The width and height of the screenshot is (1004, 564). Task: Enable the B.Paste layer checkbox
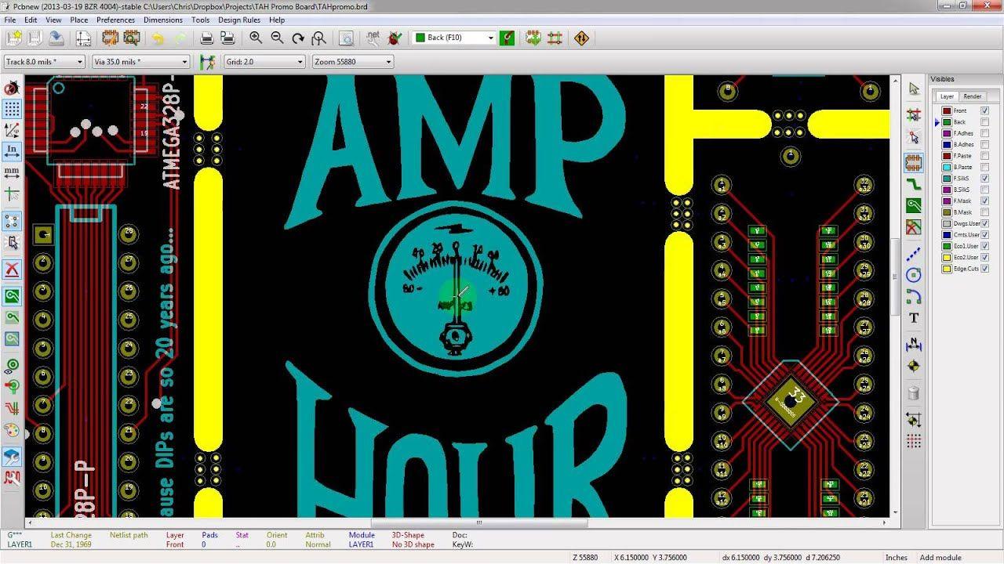[x=985, y=167]
